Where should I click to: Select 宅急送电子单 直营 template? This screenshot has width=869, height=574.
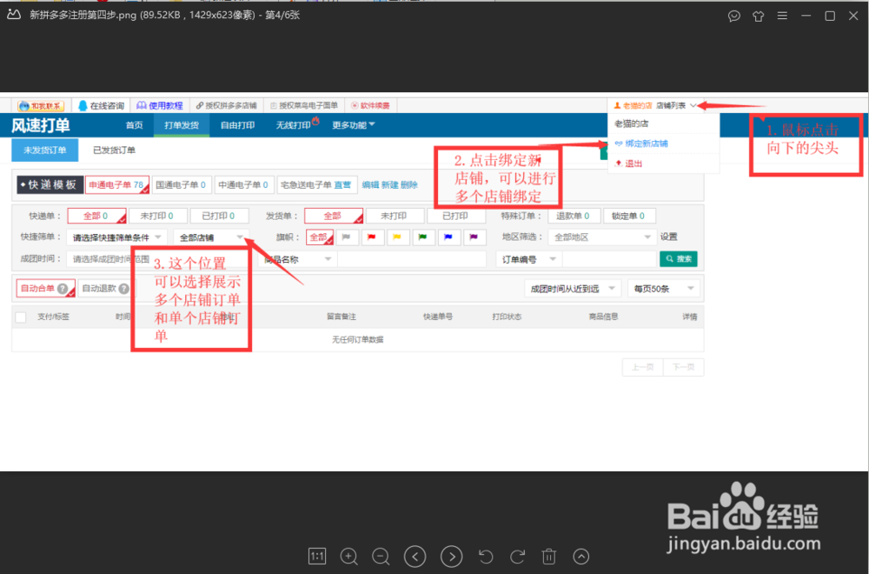click(316, 184)
